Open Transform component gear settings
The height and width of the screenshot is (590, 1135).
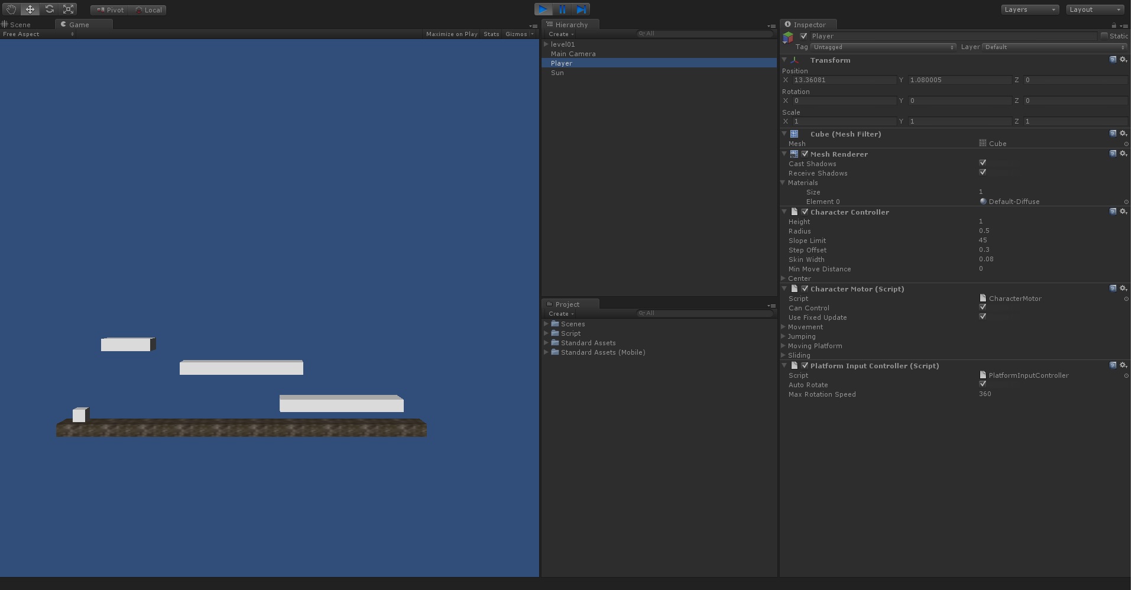click(x=1123, y=60)
